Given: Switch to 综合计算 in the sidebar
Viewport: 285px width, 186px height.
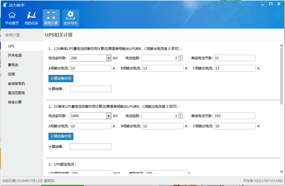Looking at the screenshot, I should click(x=15, y=102).
